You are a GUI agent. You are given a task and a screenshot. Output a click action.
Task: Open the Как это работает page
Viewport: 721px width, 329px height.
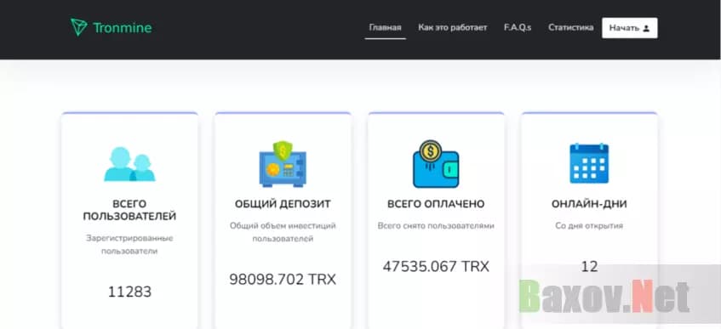453,27
